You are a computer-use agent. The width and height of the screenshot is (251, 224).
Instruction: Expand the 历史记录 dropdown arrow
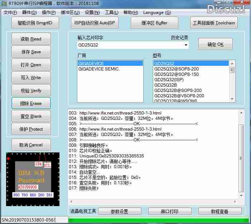click(186, 45)
